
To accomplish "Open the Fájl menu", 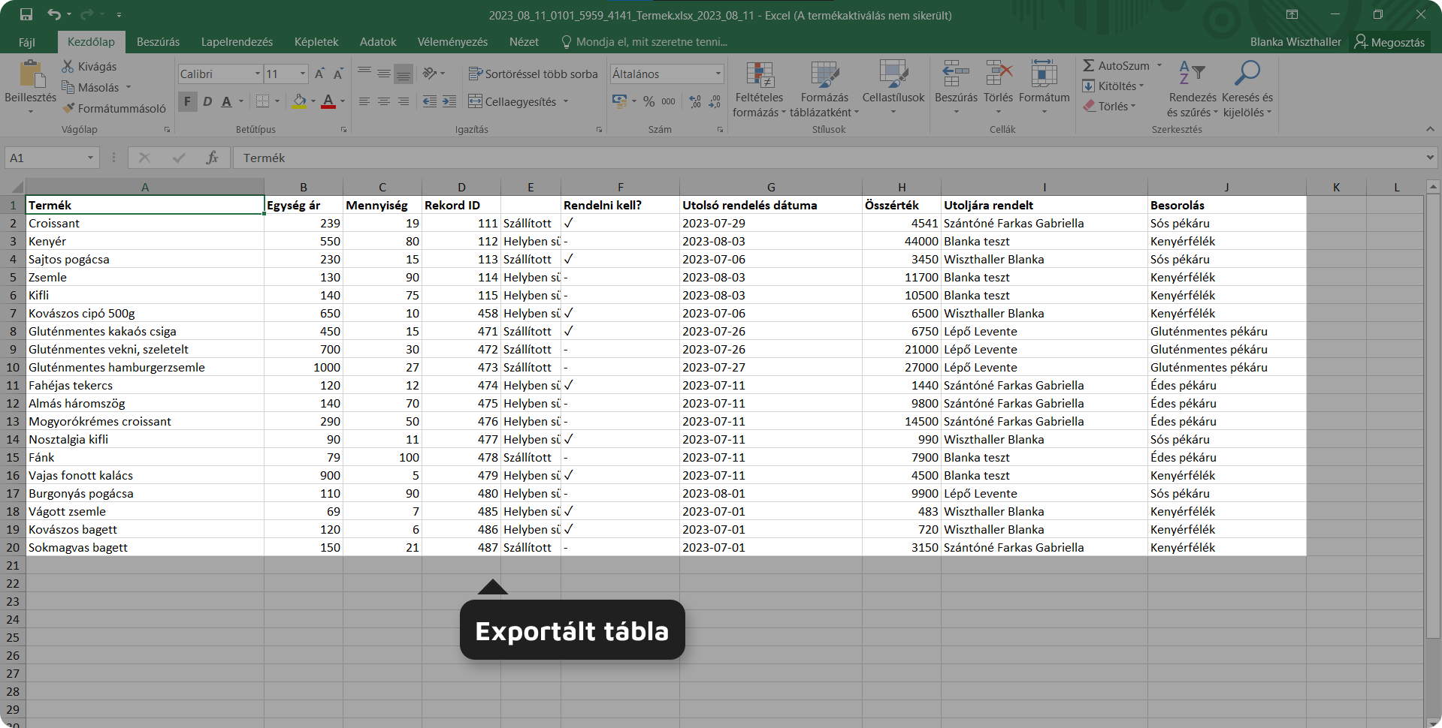I will coord(27,42).
